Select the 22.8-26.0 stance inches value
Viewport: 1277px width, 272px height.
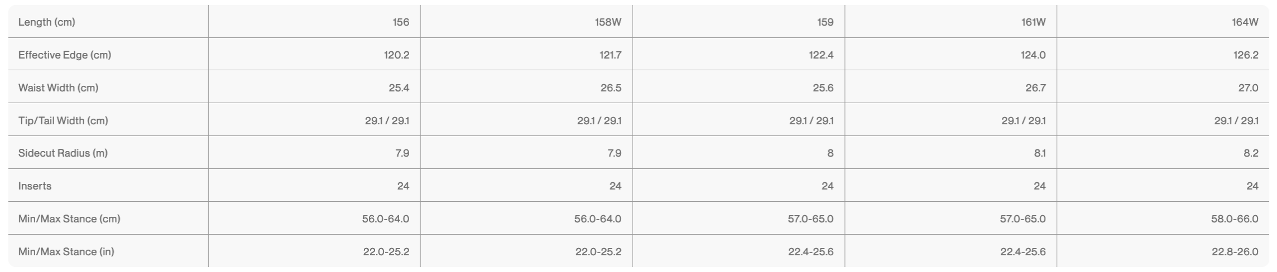click(x=1235, y=251)
